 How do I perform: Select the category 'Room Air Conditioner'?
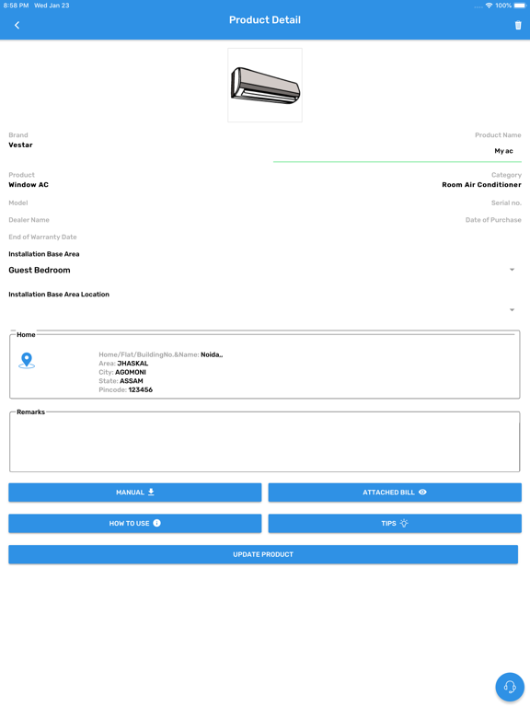[x=482, y=185]
